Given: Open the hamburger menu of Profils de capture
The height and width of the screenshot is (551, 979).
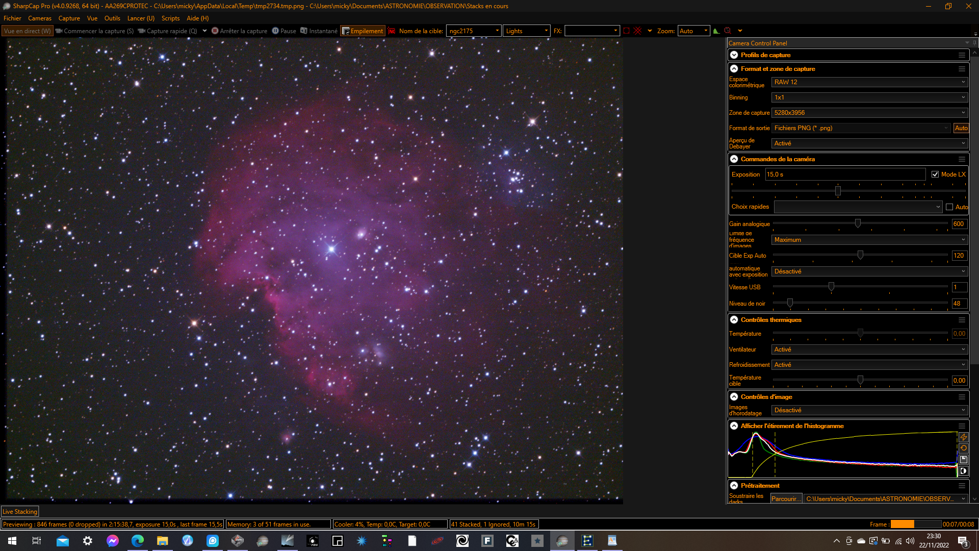Looking at the screenshot, I should 962,55.
